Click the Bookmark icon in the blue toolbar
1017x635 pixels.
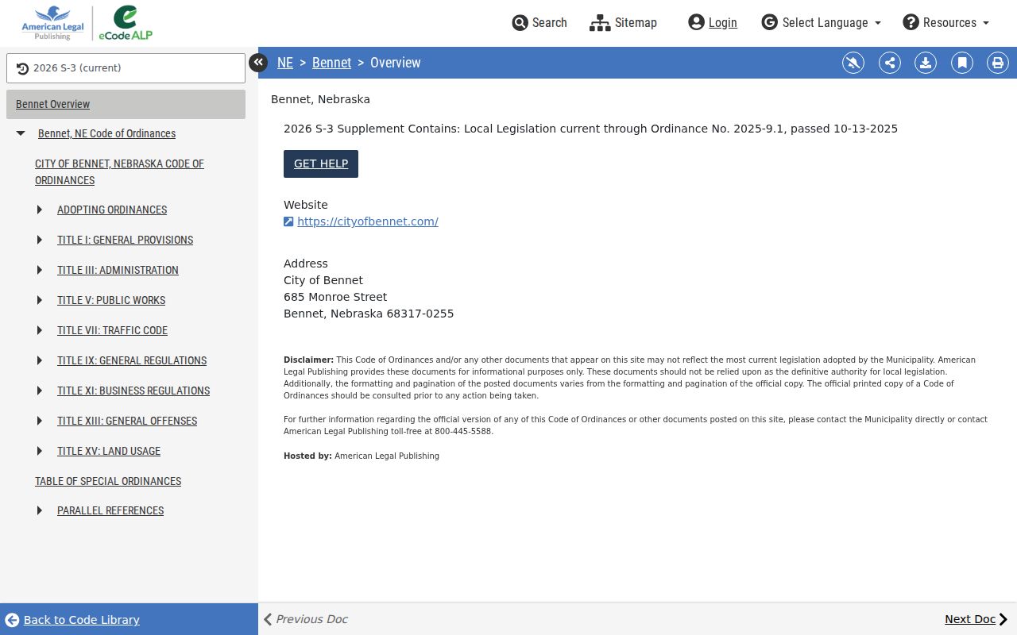962,63
